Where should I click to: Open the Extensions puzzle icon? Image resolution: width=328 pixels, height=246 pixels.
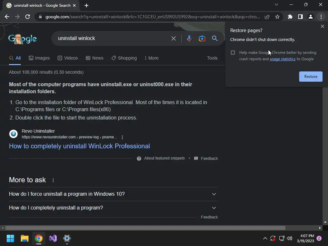[x=290, y=17]
